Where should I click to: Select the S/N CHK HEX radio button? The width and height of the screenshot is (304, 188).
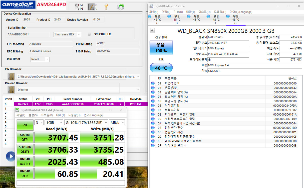(x=89, y=34)
